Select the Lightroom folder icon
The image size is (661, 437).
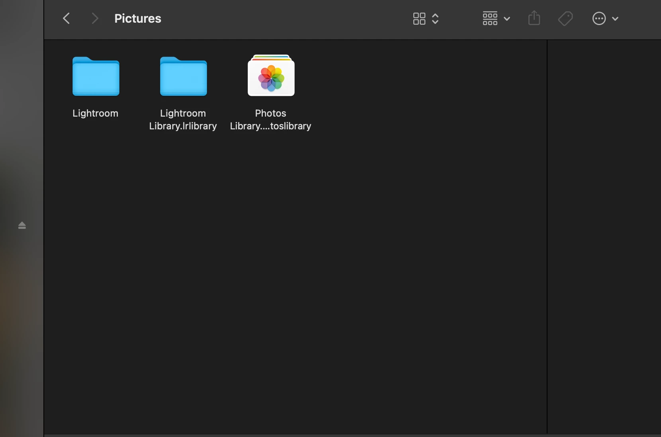pyautogui.click(x=96, y=76)
